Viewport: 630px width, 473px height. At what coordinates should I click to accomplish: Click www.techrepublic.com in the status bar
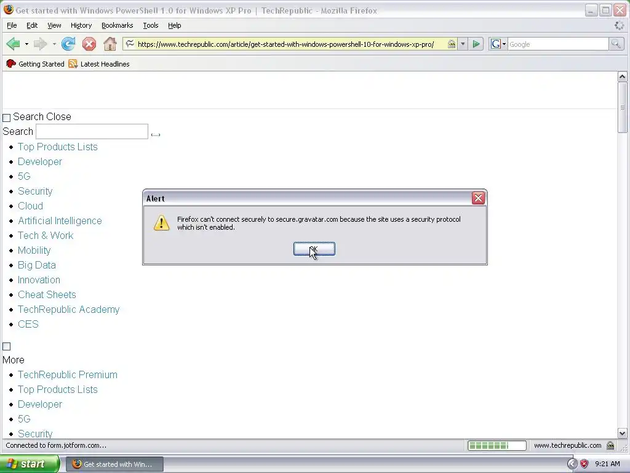(567, 445)
